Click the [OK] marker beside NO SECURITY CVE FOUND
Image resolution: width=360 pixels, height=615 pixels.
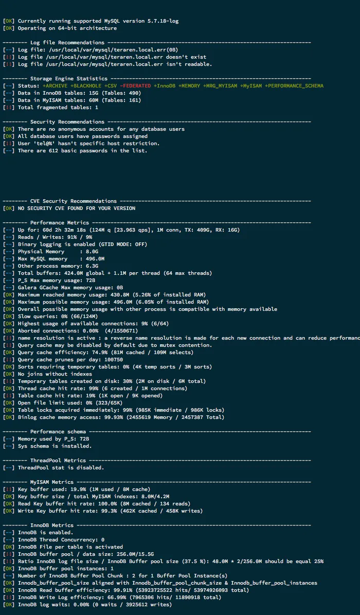[x=9, y=208]
